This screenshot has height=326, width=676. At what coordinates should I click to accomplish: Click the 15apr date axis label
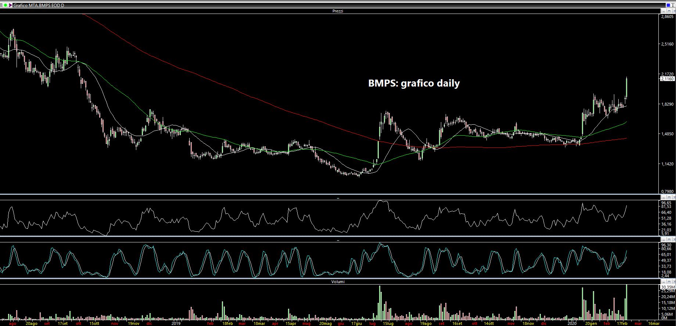pyautogui.click(x=290, y=324)
